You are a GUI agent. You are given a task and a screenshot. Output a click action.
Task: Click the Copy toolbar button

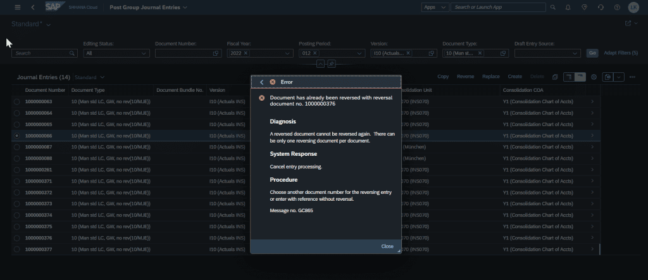click(x=443, y=77)
